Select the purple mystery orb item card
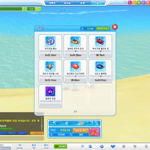This screenshot has height=150, width=150. pos(50,96)
